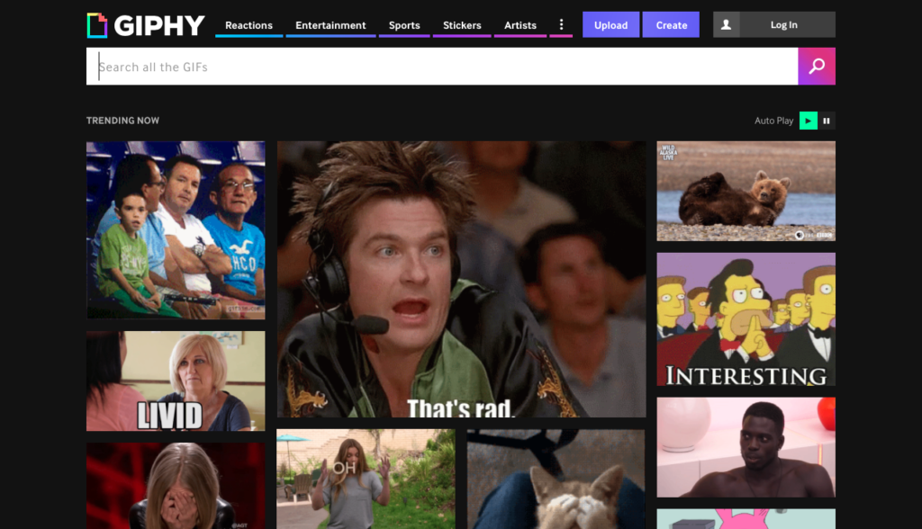This screenshot has width=922, height=529.
Task: Browse the Stickers section
Action: (462, 25)
